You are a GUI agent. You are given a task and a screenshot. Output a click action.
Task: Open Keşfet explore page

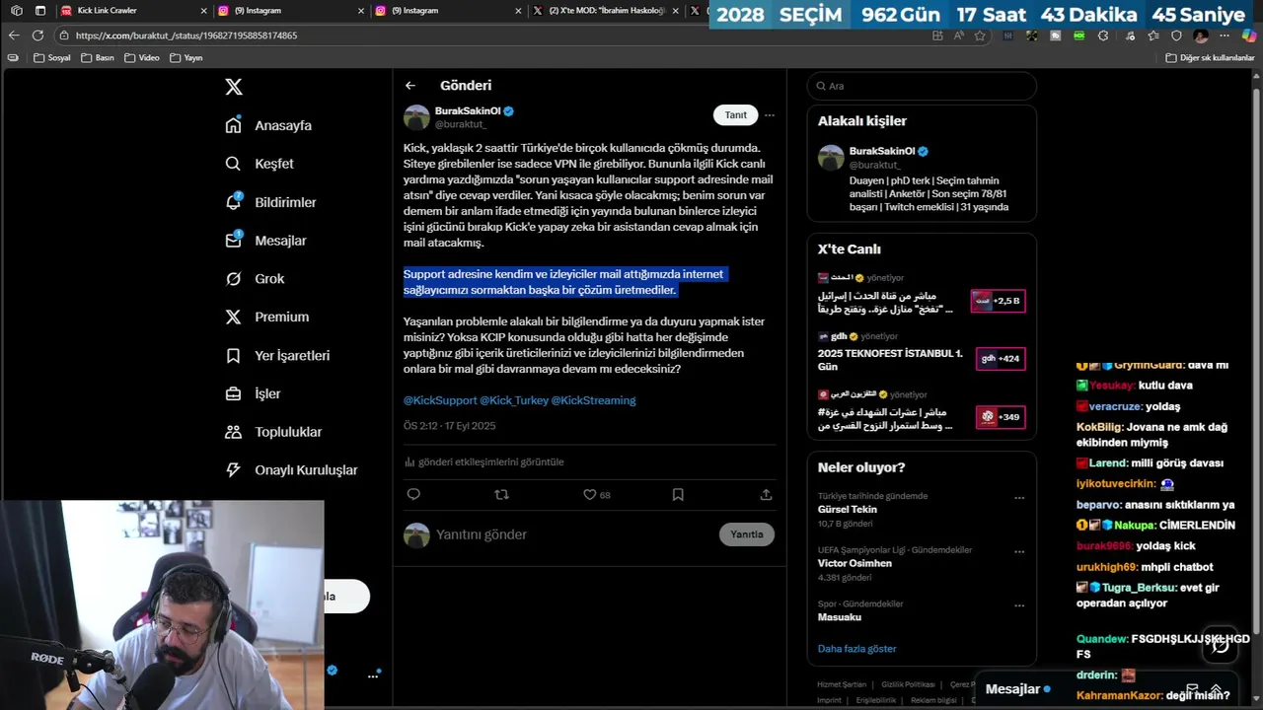(260, 164)
